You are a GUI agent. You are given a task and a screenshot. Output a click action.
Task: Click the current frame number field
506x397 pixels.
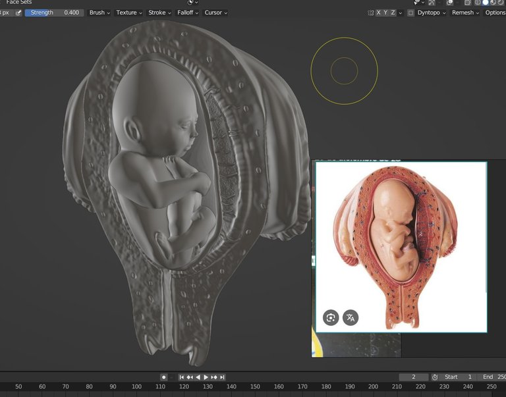click(x=414, y=377)
